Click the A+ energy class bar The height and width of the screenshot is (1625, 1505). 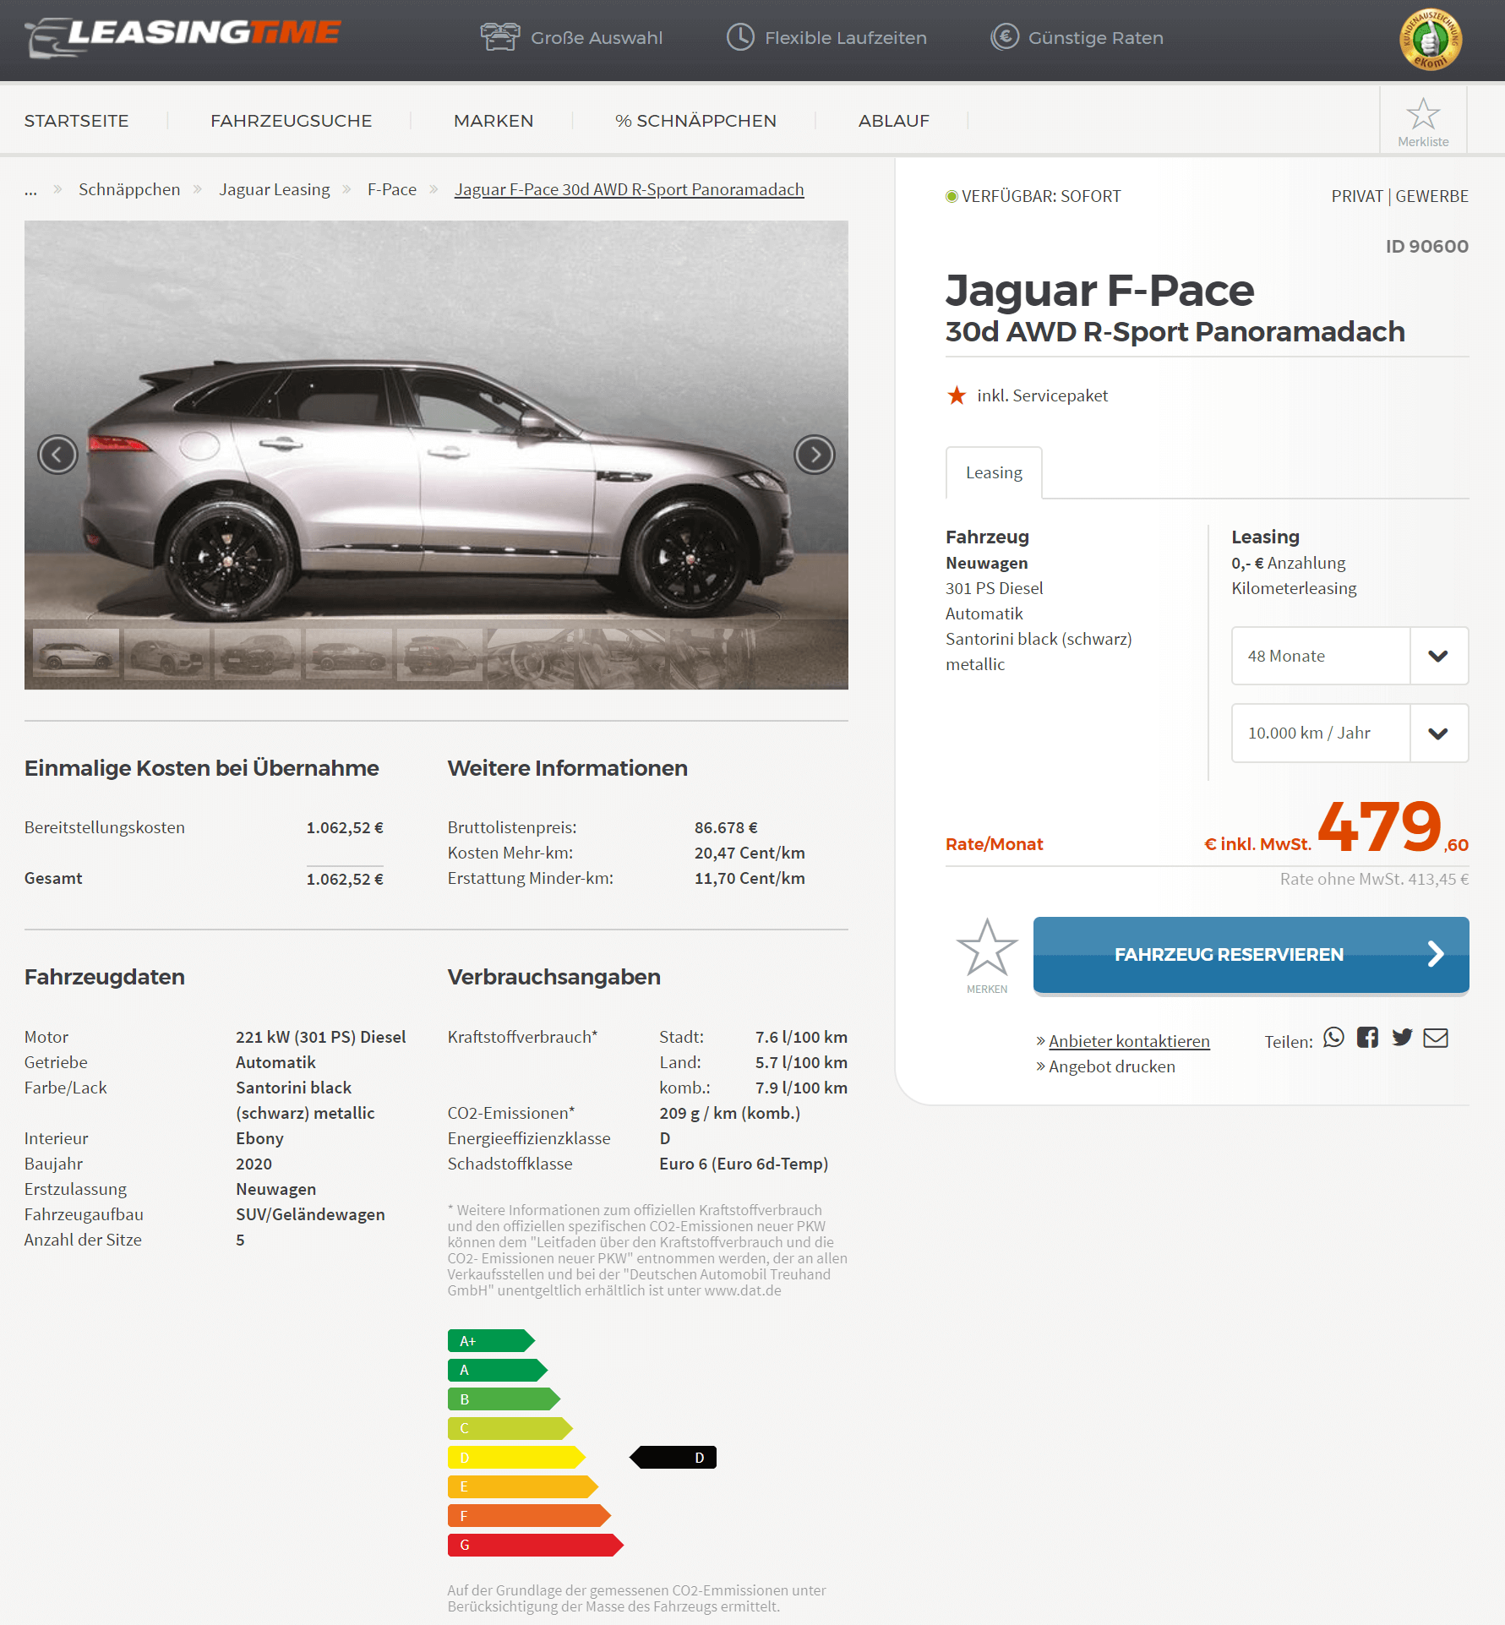tap(491, 1341)
